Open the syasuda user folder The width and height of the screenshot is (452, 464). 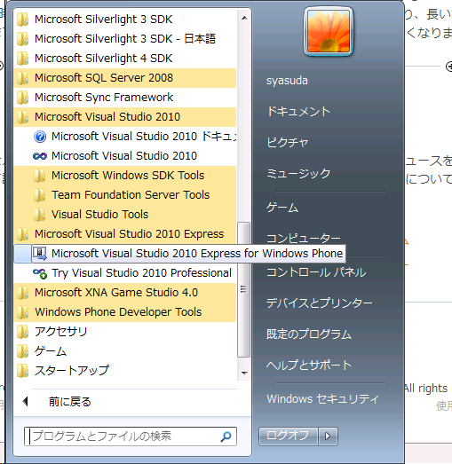[x=287, y=81]
